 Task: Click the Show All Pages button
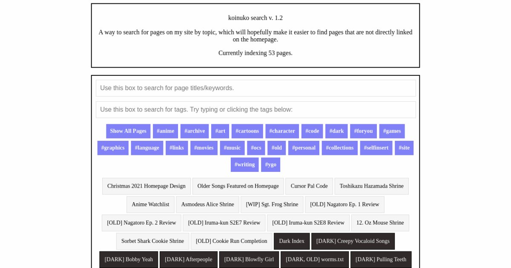(128, 131)
